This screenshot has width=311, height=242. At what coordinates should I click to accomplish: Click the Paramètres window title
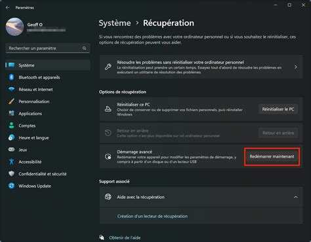[24, 8]
